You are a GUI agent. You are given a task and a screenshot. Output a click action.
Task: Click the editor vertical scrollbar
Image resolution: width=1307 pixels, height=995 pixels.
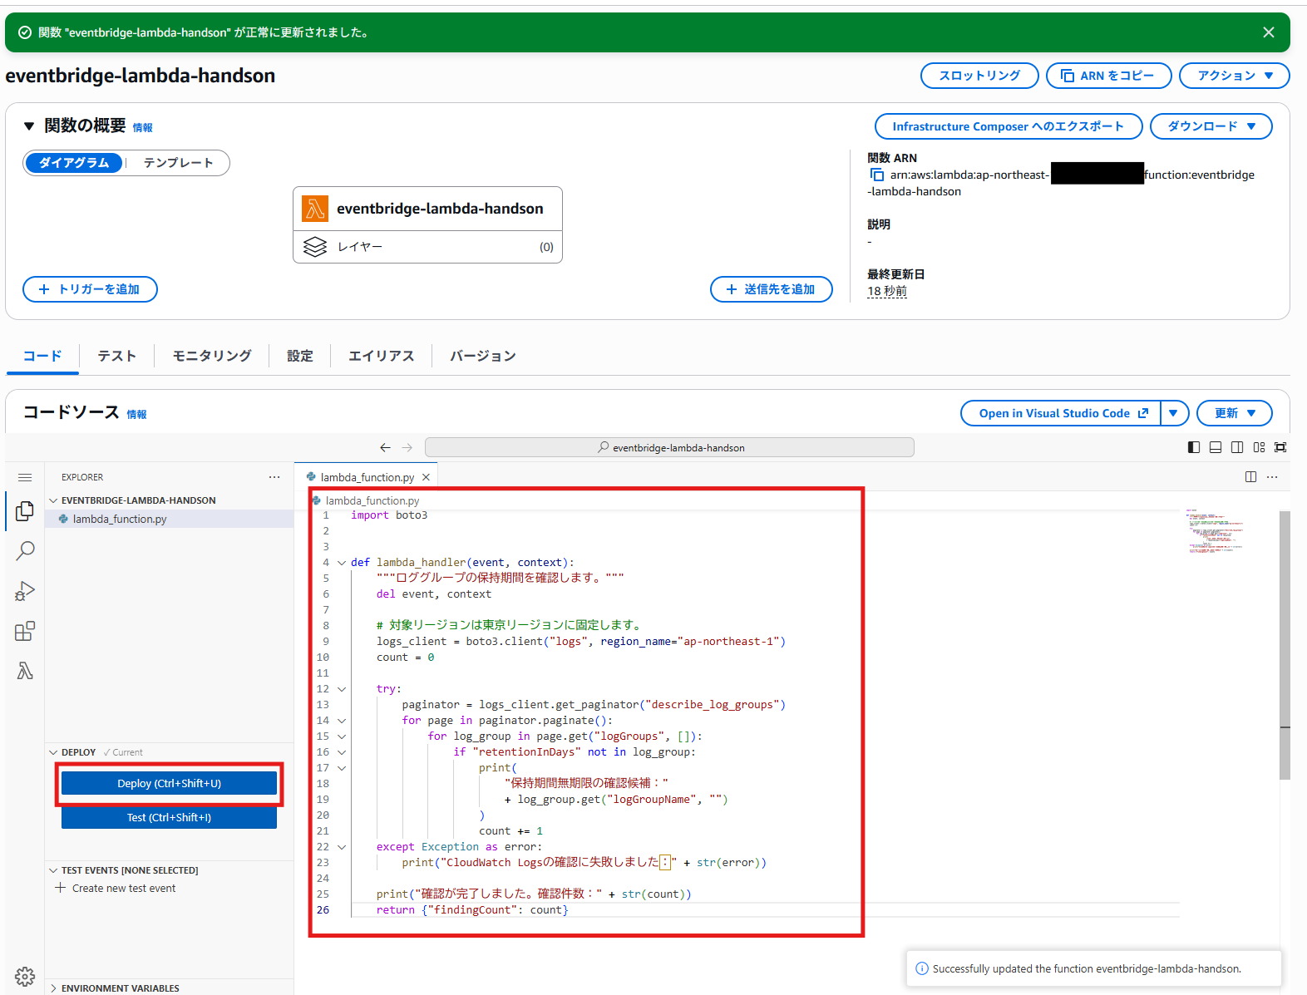(1285, 645)
